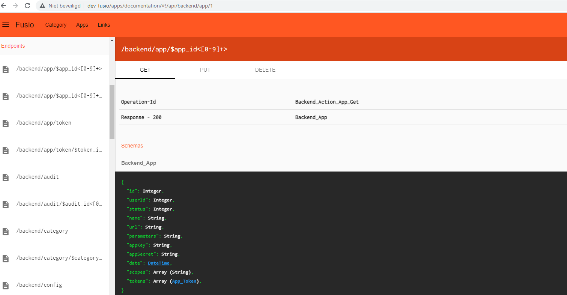The height and width of the screenshot is (295, 567).
Task: Open the Links menu item
Action: point(104,25)
